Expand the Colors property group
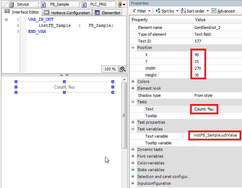Viewport: 242px width, 188px height. coord(133,81)
